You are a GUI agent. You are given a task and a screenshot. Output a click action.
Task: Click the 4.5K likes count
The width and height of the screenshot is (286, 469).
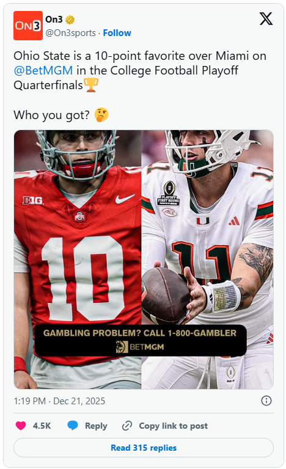(x=42, y=426)
